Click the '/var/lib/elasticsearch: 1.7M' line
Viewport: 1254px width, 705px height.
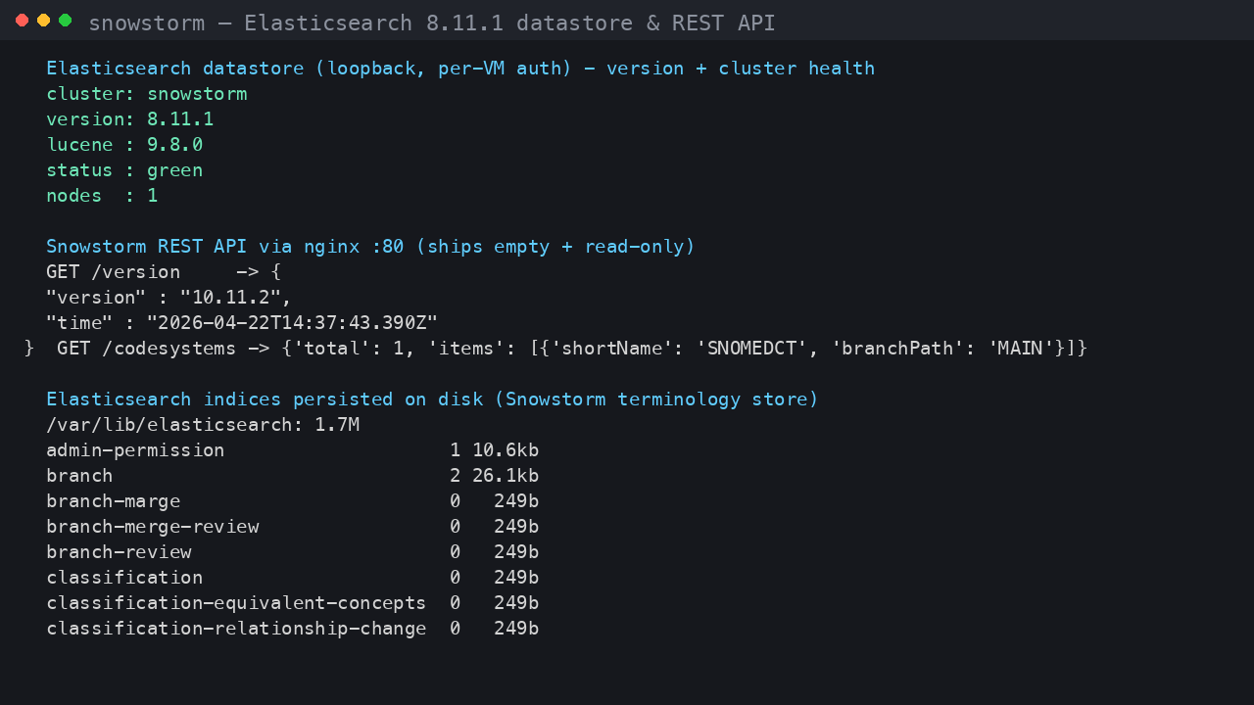203,425
